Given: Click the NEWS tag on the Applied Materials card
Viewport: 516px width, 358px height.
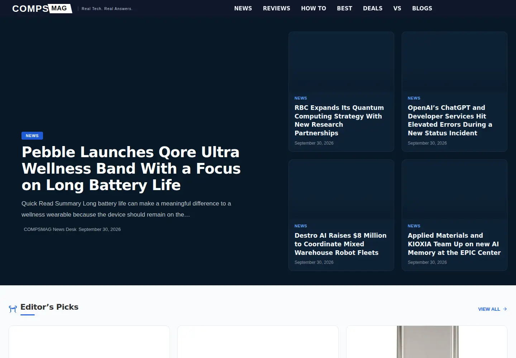Looking at the screenshot, I should pyautogui.click(x=414, y=226).
